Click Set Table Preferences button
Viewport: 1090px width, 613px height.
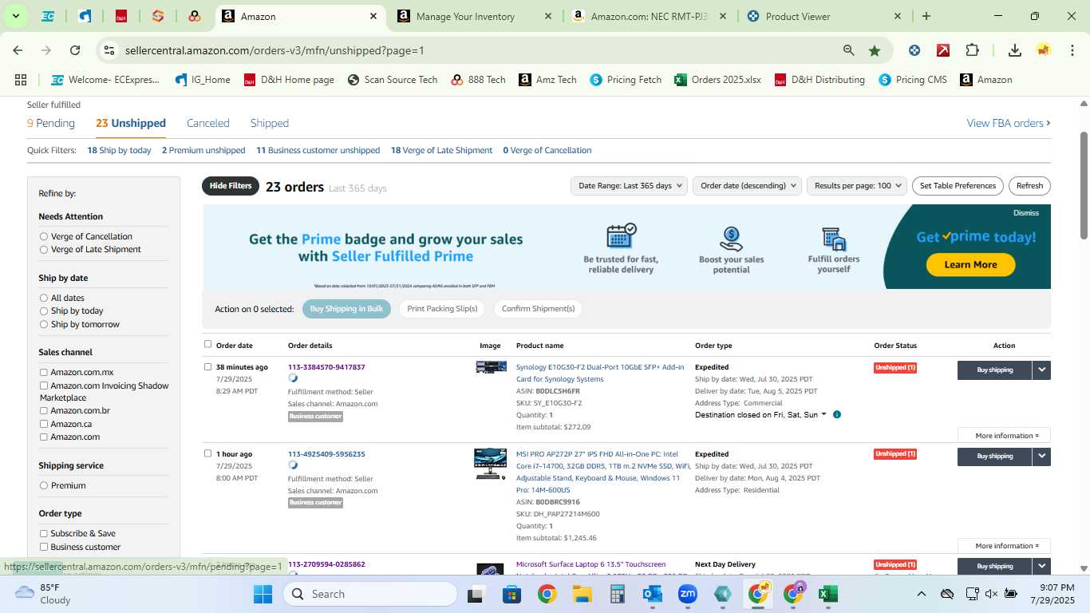958,186
